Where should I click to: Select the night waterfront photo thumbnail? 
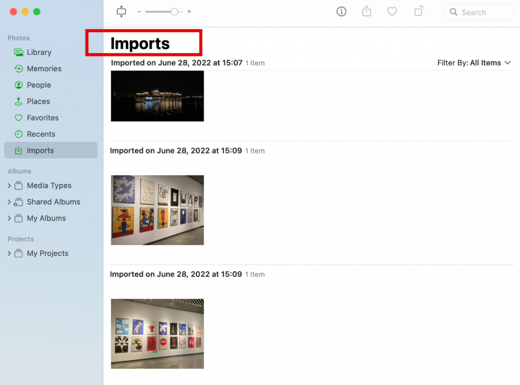157,96
